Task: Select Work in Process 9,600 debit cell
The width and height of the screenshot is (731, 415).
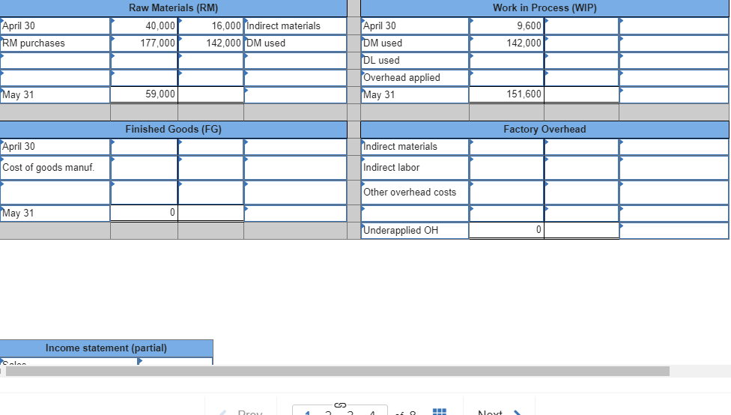Action: (x=506, y=25)
